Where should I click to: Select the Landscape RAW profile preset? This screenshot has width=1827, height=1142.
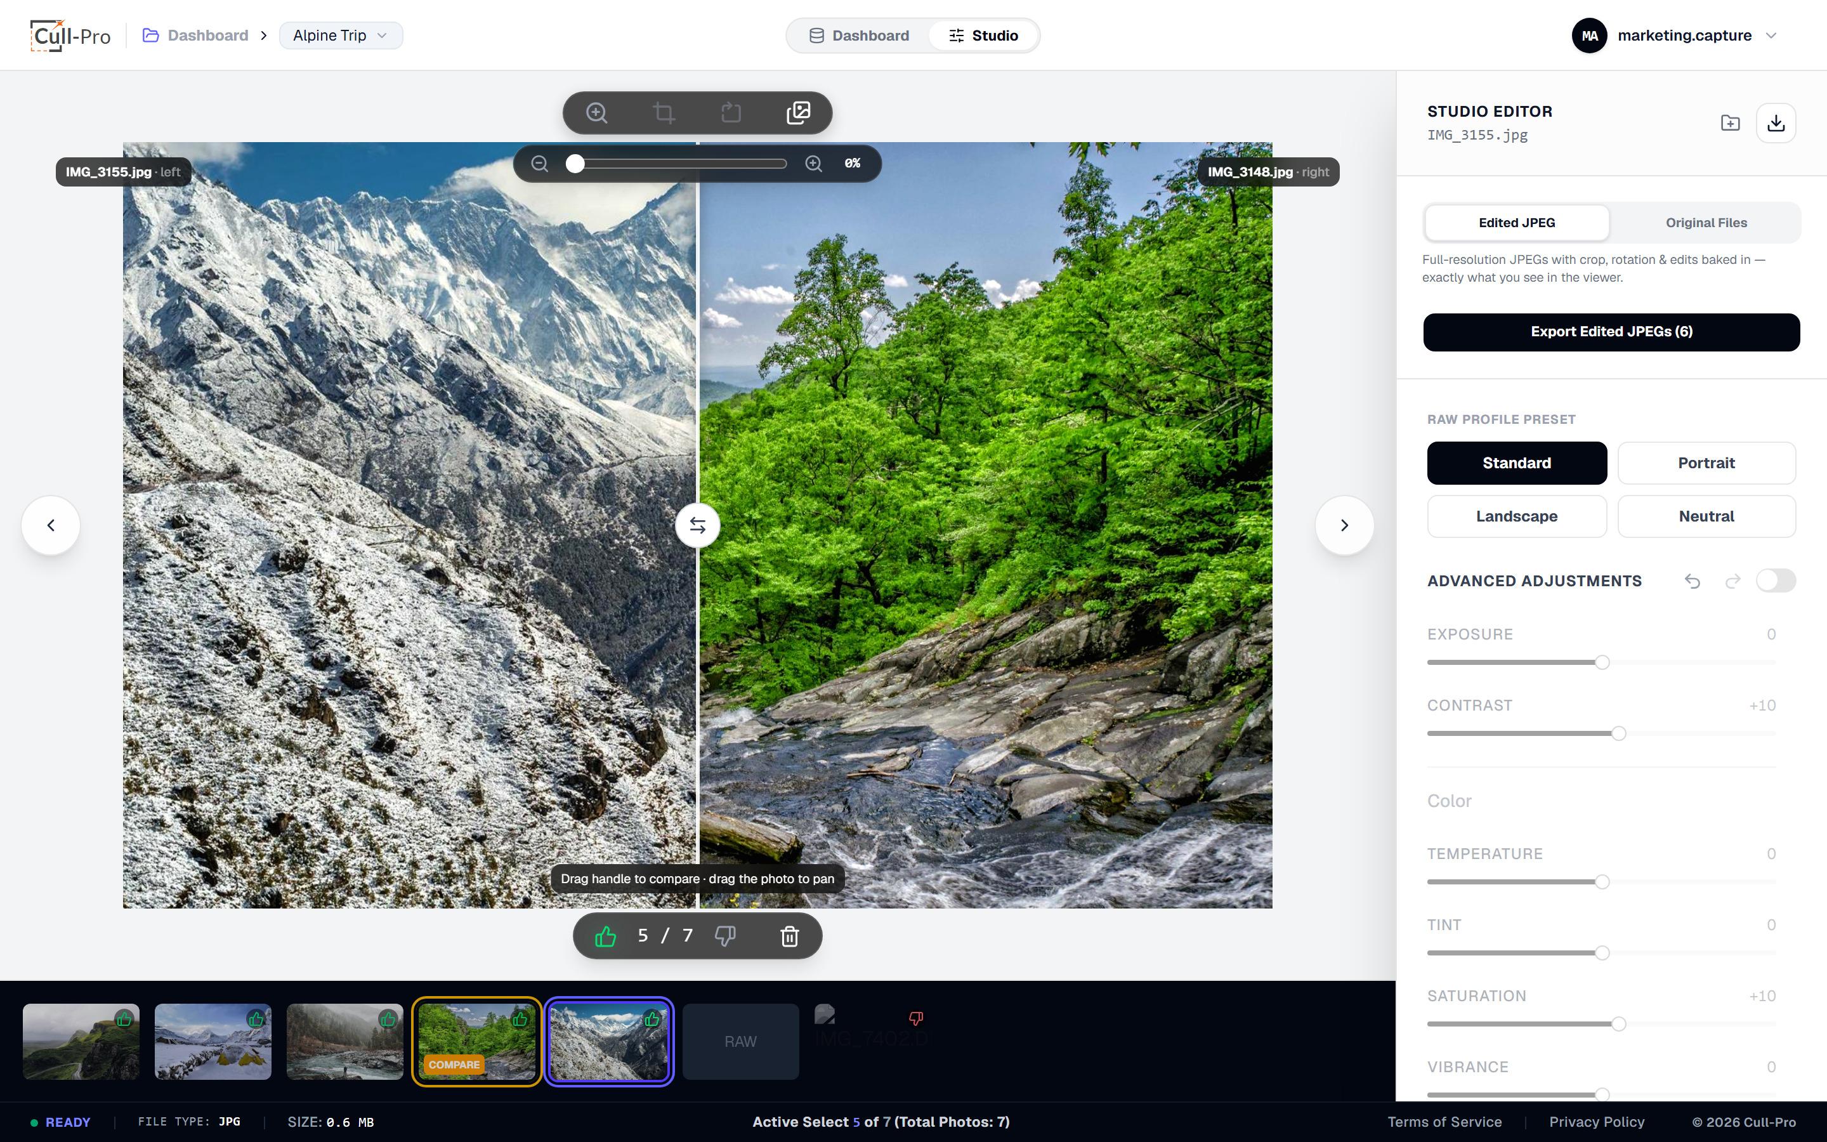tap(1517, 516)
